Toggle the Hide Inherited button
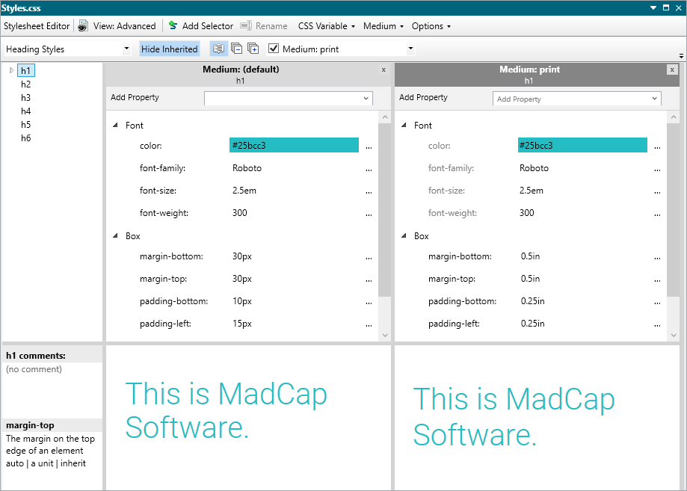Image resolution: width=687 pixels, height=491 pixels. tap(170, 49)
